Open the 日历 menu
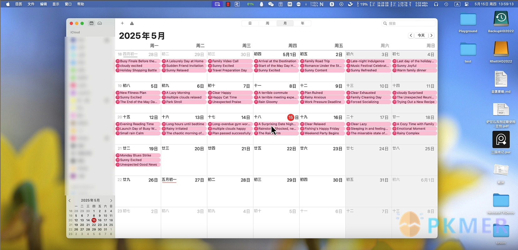This screenshot has height=250, width=518. click(19, 4)
